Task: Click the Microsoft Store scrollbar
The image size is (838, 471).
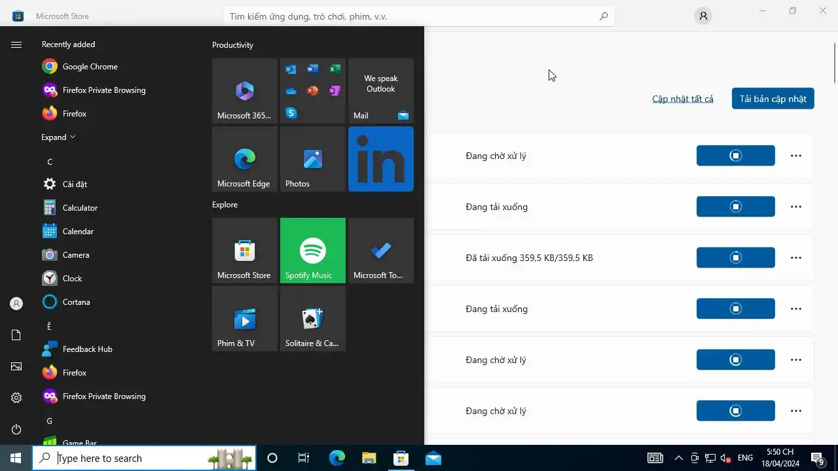Action: (x=835, y=63)
